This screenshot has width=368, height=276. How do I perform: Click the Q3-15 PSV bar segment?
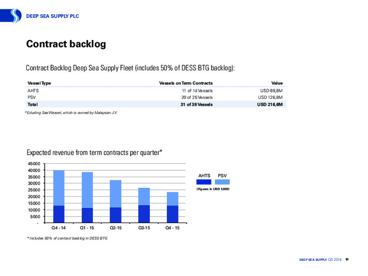pos(144,196)
